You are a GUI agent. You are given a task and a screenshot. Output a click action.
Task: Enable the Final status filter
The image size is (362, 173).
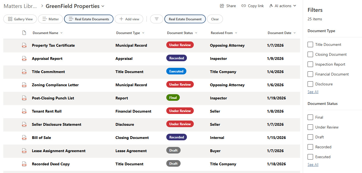point(310,117)
